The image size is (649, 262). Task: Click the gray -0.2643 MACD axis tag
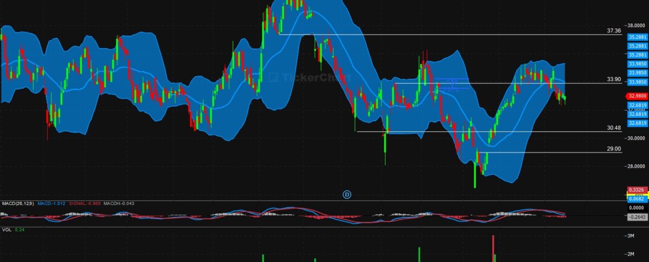tap(637, 217)
